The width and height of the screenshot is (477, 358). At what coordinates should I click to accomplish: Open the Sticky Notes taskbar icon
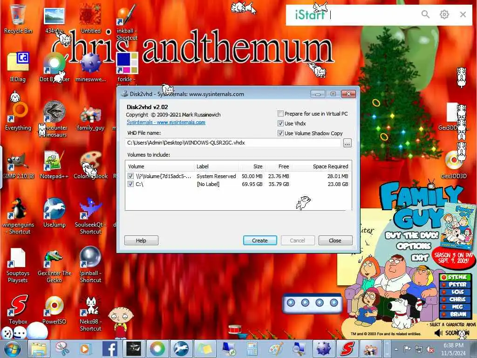tap(205, 349)
